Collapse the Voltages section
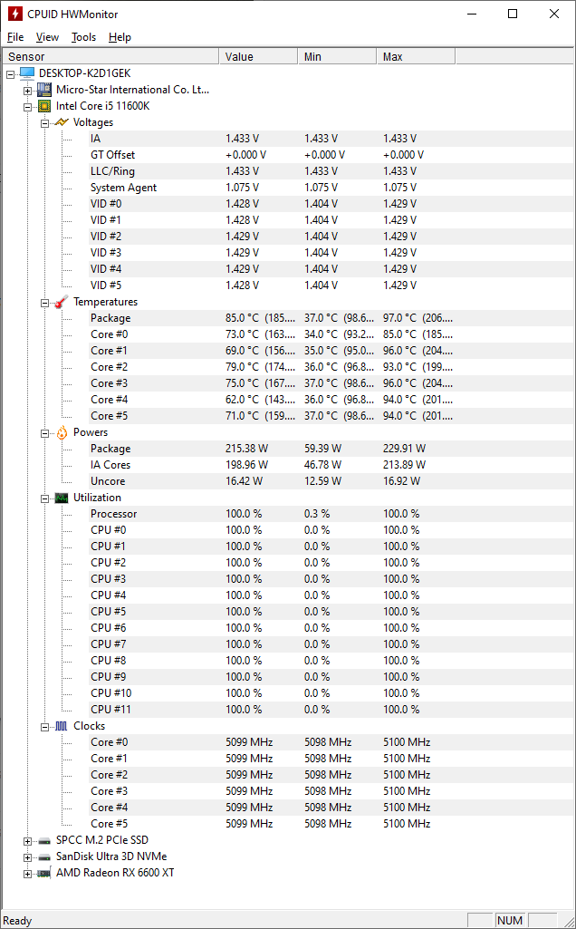The width and height of the screenshot is (576, 929). (x=44, y=122)
